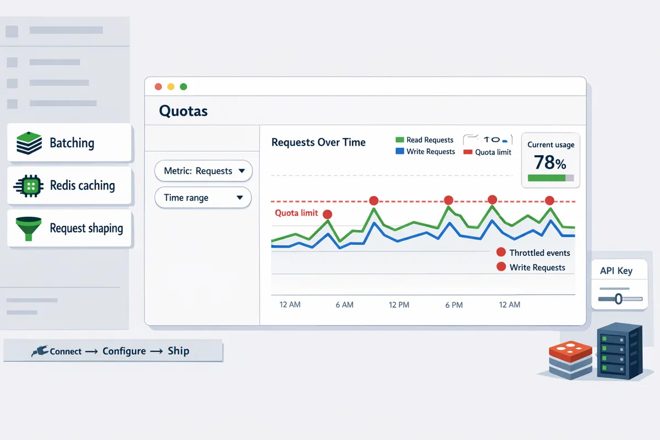Viewport: 660px width, 440px height.
Task: Click the red Redis stack icon
Action: pyautogui.click(x=571, y=360)
